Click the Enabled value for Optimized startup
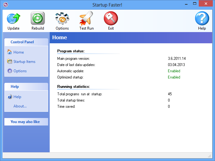The height and width of the screenshot is (161, 215). pos(174,77)
